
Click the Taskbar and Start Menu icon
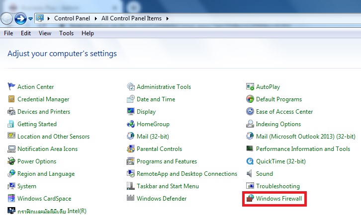tap(131, 186)
